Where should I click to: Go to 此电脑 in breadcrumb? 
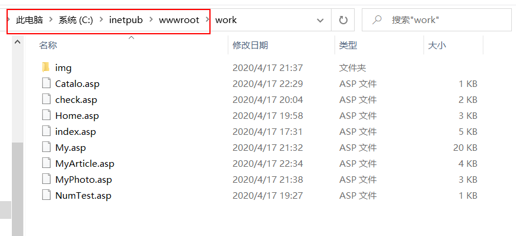(x=29, y=20)
